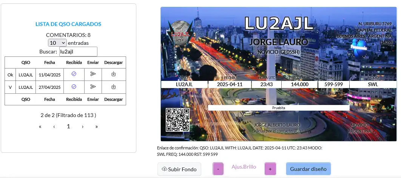The width and height of the screenshot is (401, 178).
Task: Download the QSL dated 27/04/2025
Action: click(113, 87)
